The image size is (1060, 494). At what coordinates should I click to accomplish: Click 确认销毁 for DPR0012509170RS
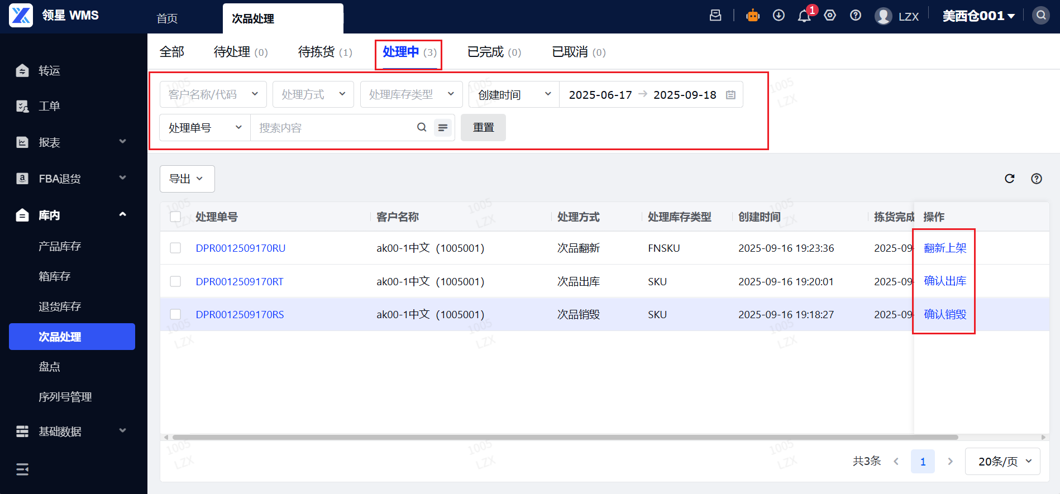pos(945,314)
